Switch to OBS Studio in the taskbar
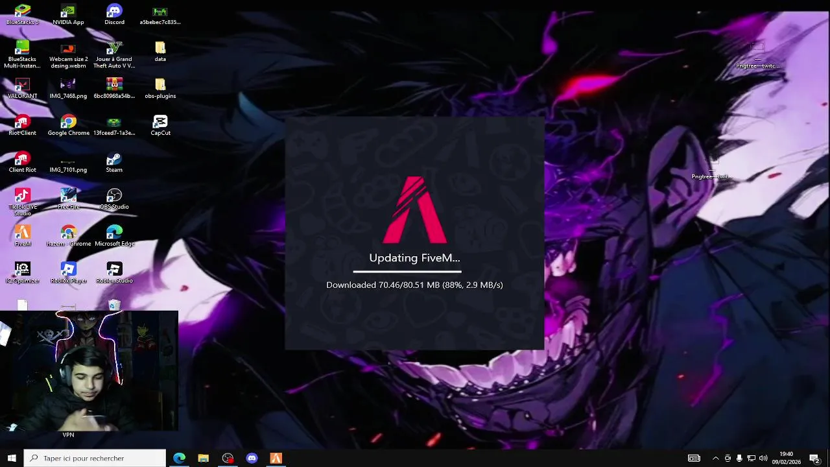The height and width of the screenshot is (467, 830). pos(228,458)
